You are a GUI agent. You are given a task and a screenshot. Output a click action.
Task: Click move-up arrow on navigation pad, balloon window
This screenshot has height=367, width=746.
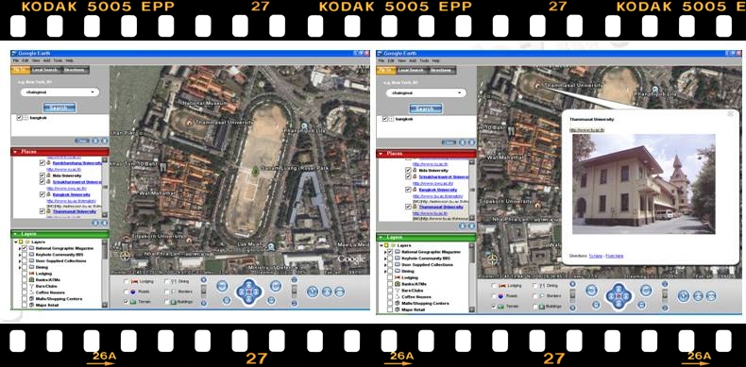click(618, 289)
